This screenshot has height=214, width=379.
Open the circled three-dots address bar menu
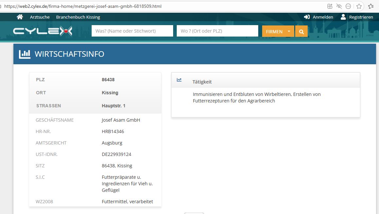[349, 6]
